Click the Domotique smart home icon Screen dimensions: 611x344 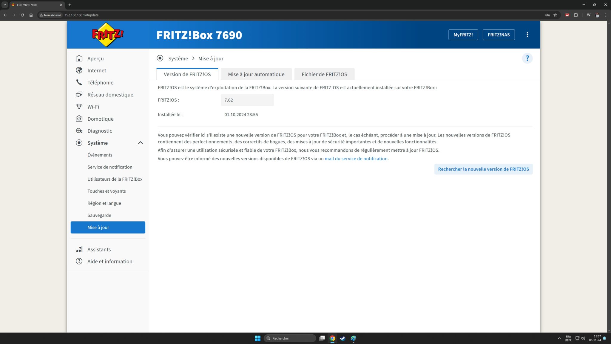79,119
